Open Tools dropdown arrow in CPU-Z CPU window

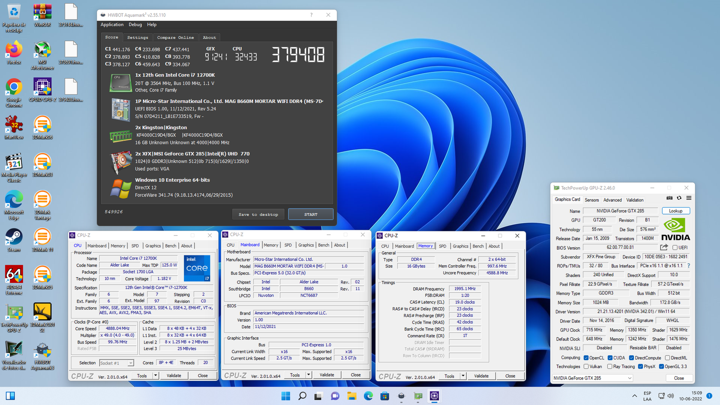point(156,375)
